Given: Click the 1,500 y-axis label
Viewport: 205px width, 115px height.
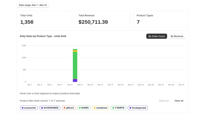Looking at the screenshot, I should pos(24,45).
